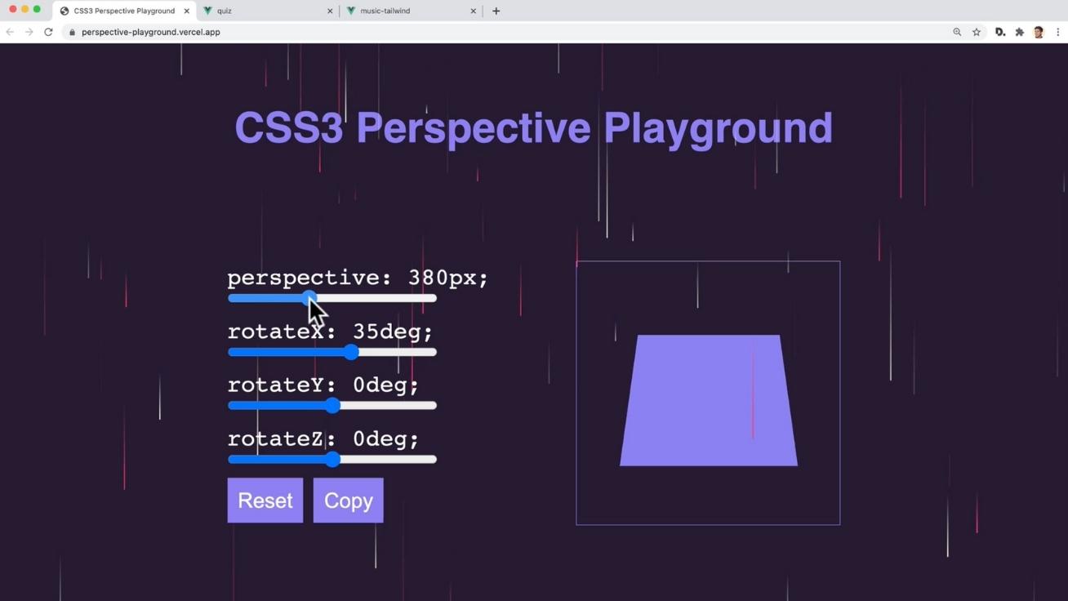
Task: Open a new browser tab
Action: [496, 11]
